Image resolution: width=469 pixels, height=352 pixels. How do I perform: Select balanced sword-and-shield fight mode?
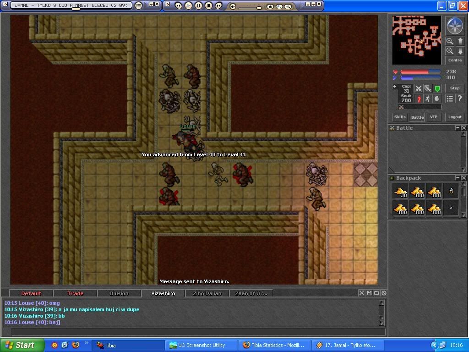tap(428, 88)
